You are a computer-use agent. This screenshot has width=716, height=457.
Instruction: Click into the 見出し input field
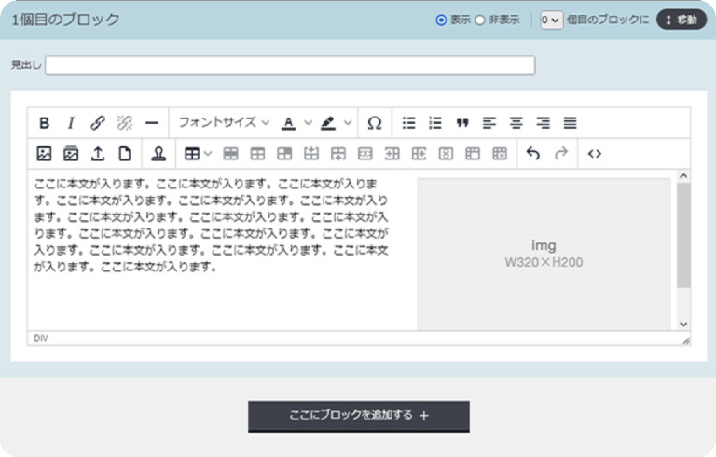(x=290, y=65)
